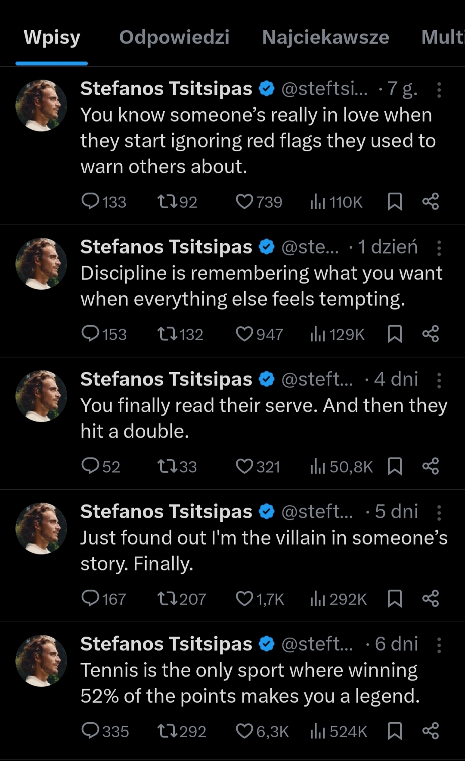Bookmark the Discipline tweet
Screen dimensions: 465x761
(395, 334)
